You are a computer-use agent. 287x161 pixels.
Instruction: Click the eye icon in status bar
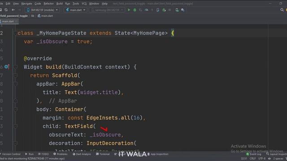270,159
